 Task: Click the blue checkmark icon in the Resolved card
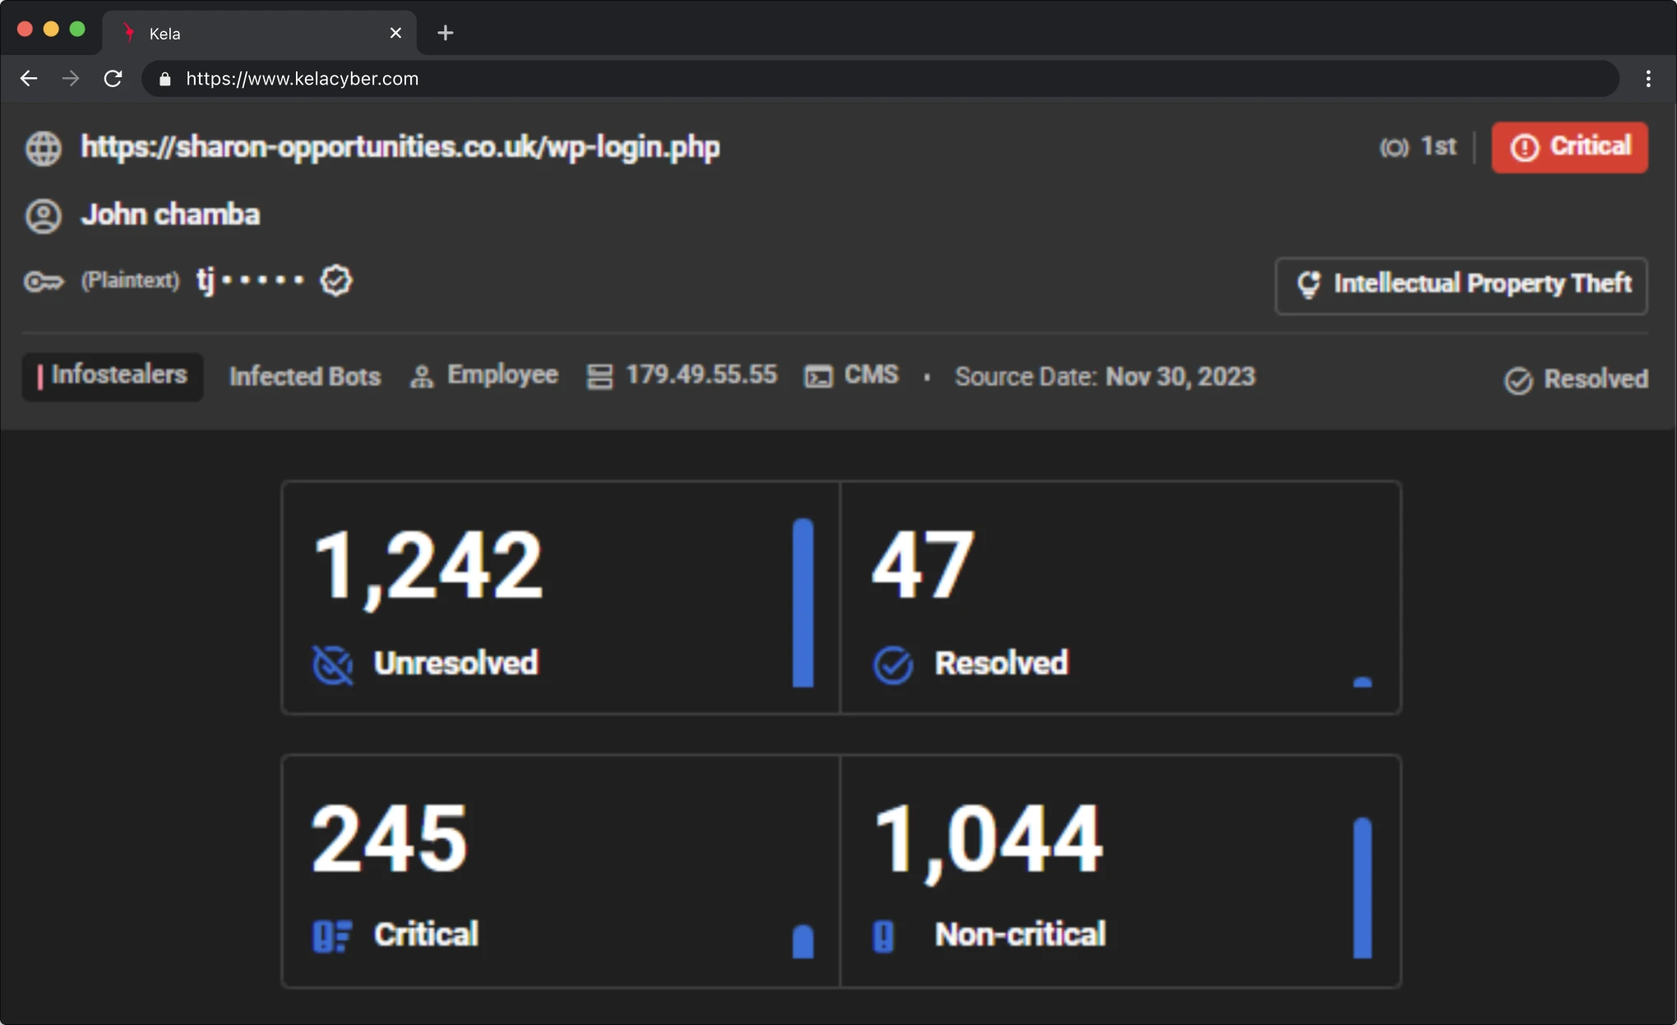pyautogui.click(x=893, y=664)
